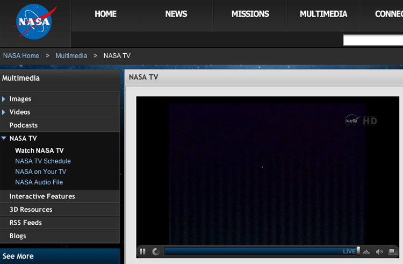
Task: Open stream quality bars icon
Action: [367, 252]
